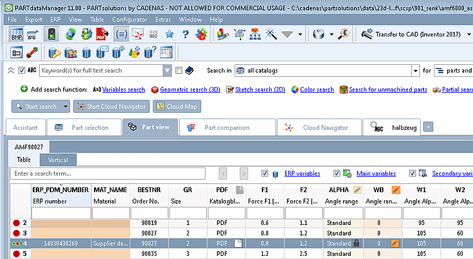Toggle the ABC full text search checkbox
Screen dimensions: 473x259
coord(21,70)
